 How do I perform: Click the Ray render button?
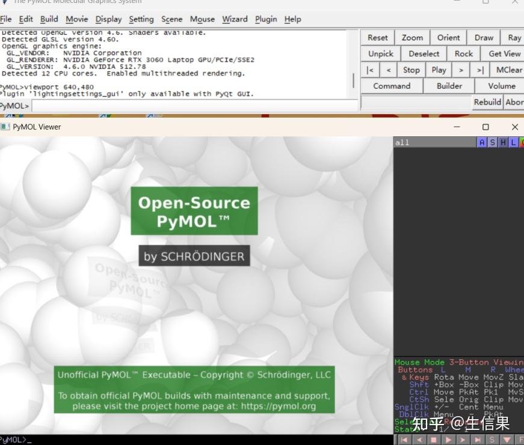click(x=514, y=38)
